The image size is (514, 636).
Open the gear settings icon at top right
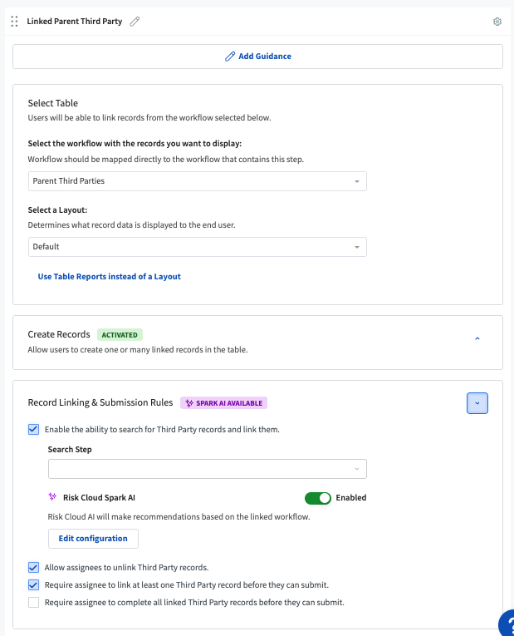pos(497,22)
